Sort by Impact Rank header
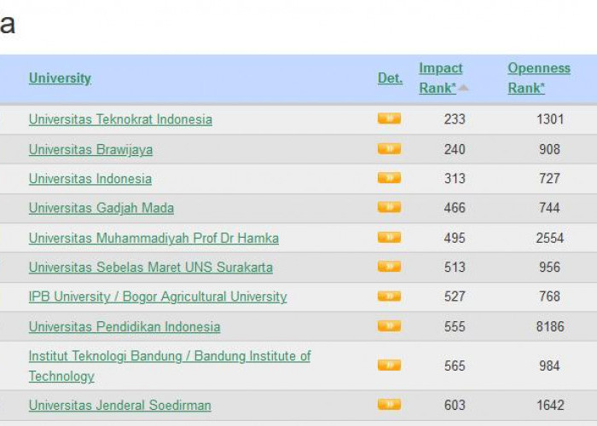597x426 pixels. click(441, 78)
